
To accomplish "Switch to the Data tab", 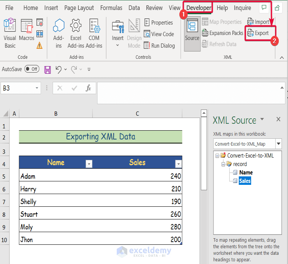I will pyautogui.click(x=134, y=8).
